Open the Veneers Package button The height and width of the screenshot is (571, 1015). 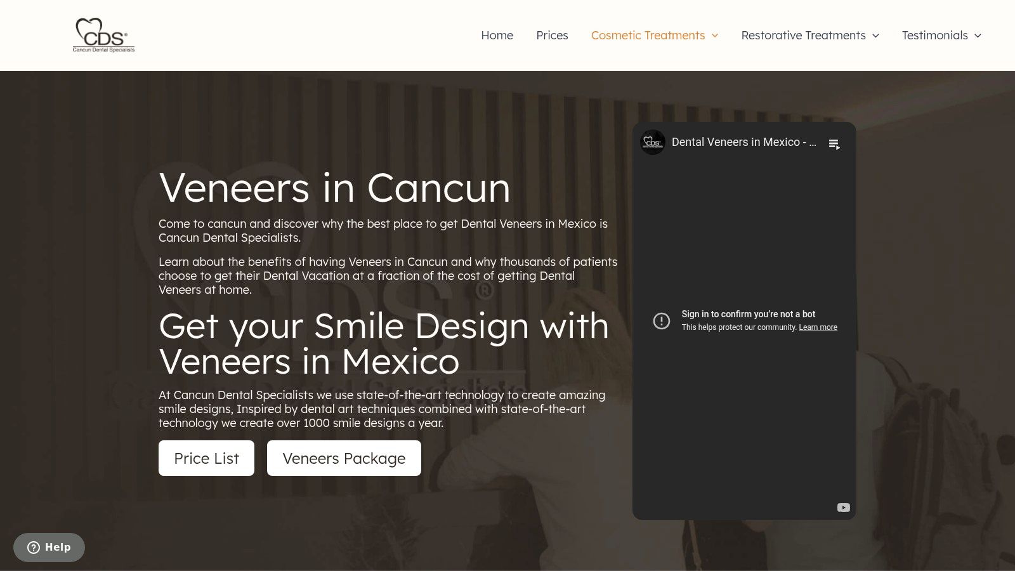coord(344,458)
